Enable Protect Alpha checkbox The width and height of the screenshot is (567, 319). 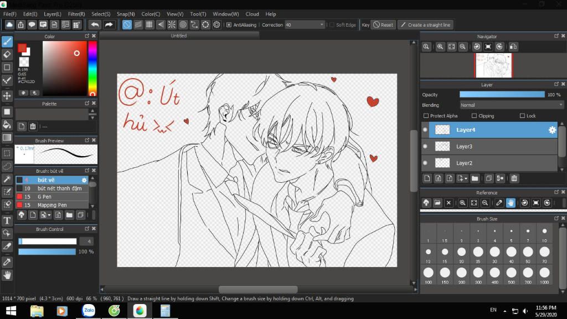(x=426, y=116)
